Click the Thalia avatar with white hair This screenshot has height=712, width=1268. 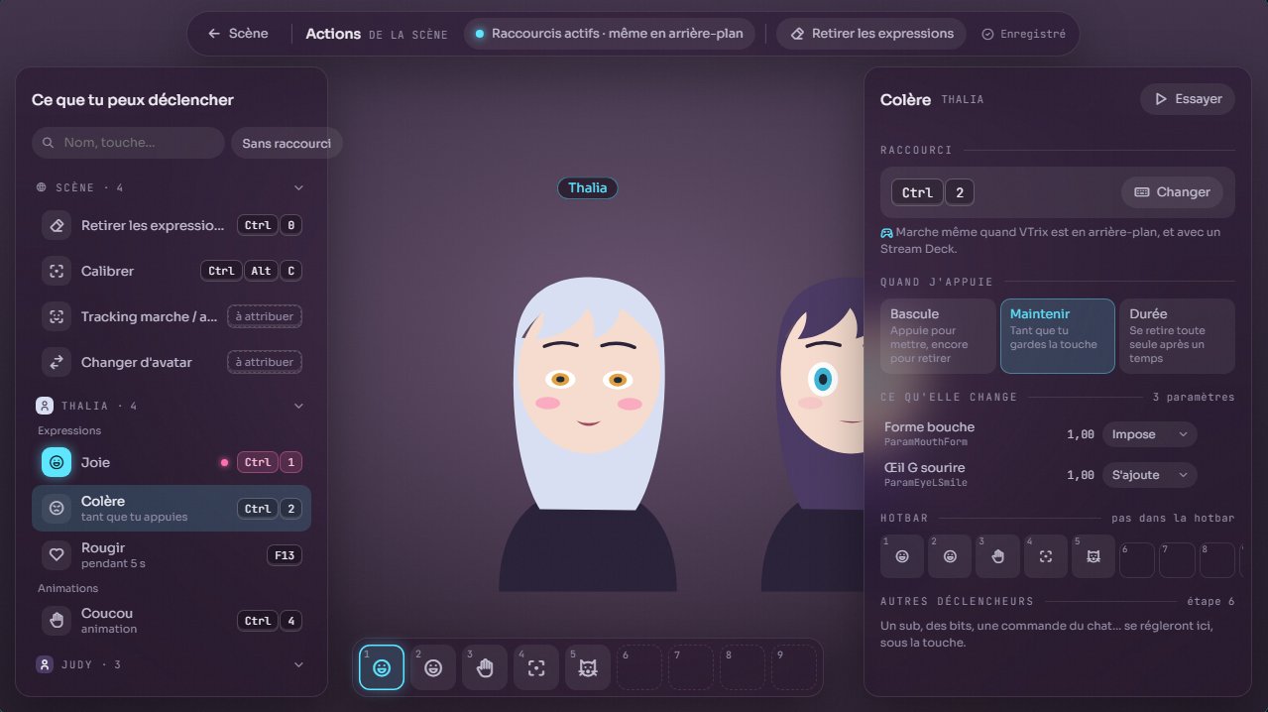[x=588, y=434]
